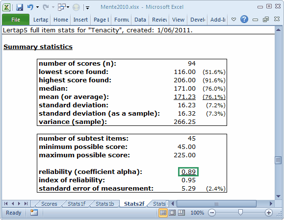Open the File tab
This screenshot has width=284, height=220.
click(16, 20)
